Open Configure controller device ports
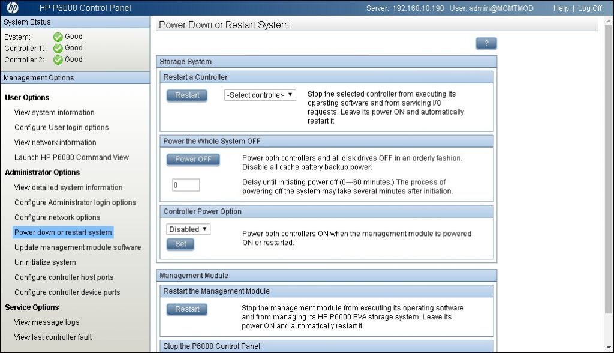614x353 pixels. pos(67,292)
